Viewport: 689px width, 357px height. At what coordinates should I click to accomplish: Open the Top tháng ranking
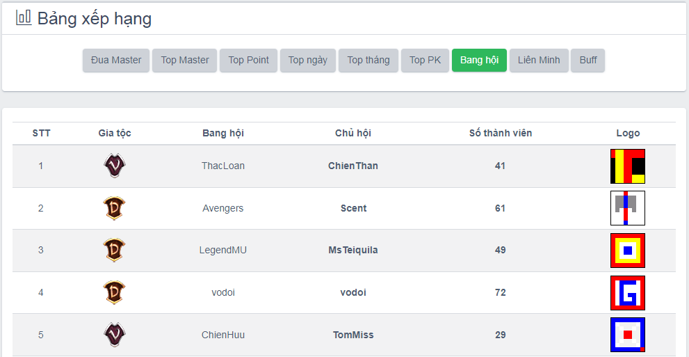(368, 60)
